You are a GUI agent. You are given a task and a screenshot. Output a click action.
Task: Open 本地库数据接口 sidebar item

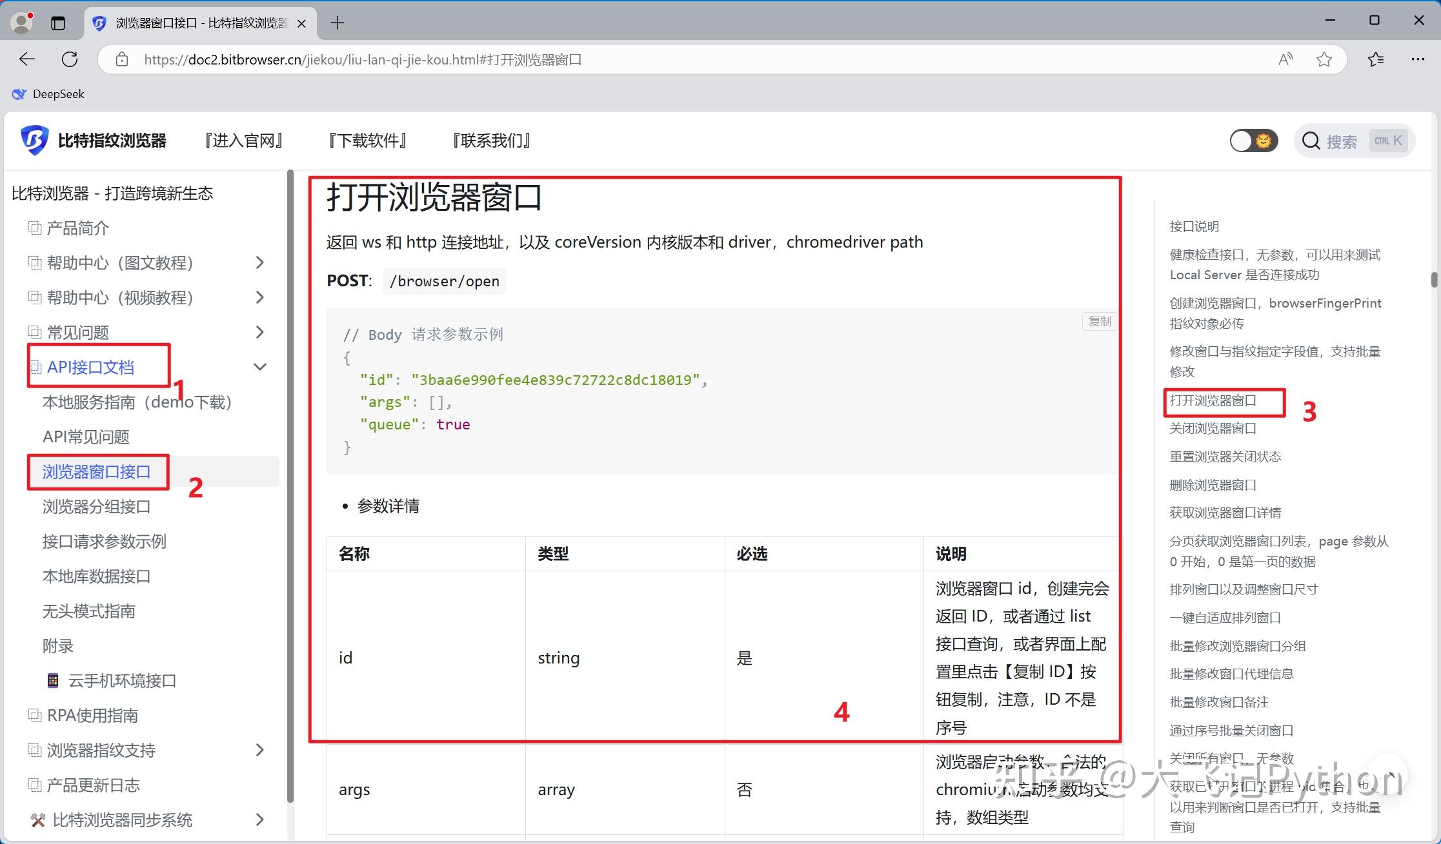[x=96, y=576]
